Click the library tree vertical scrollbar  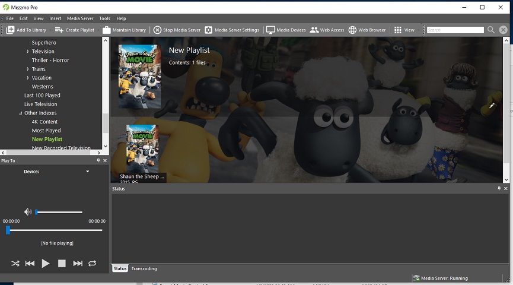coord(106,123)
